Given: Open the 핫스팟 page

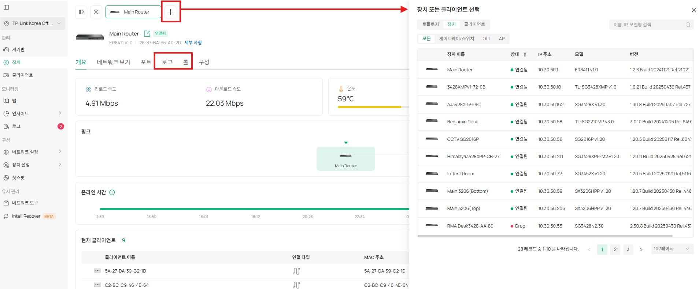Looking at the screenshot, I should tap(18, 178).
